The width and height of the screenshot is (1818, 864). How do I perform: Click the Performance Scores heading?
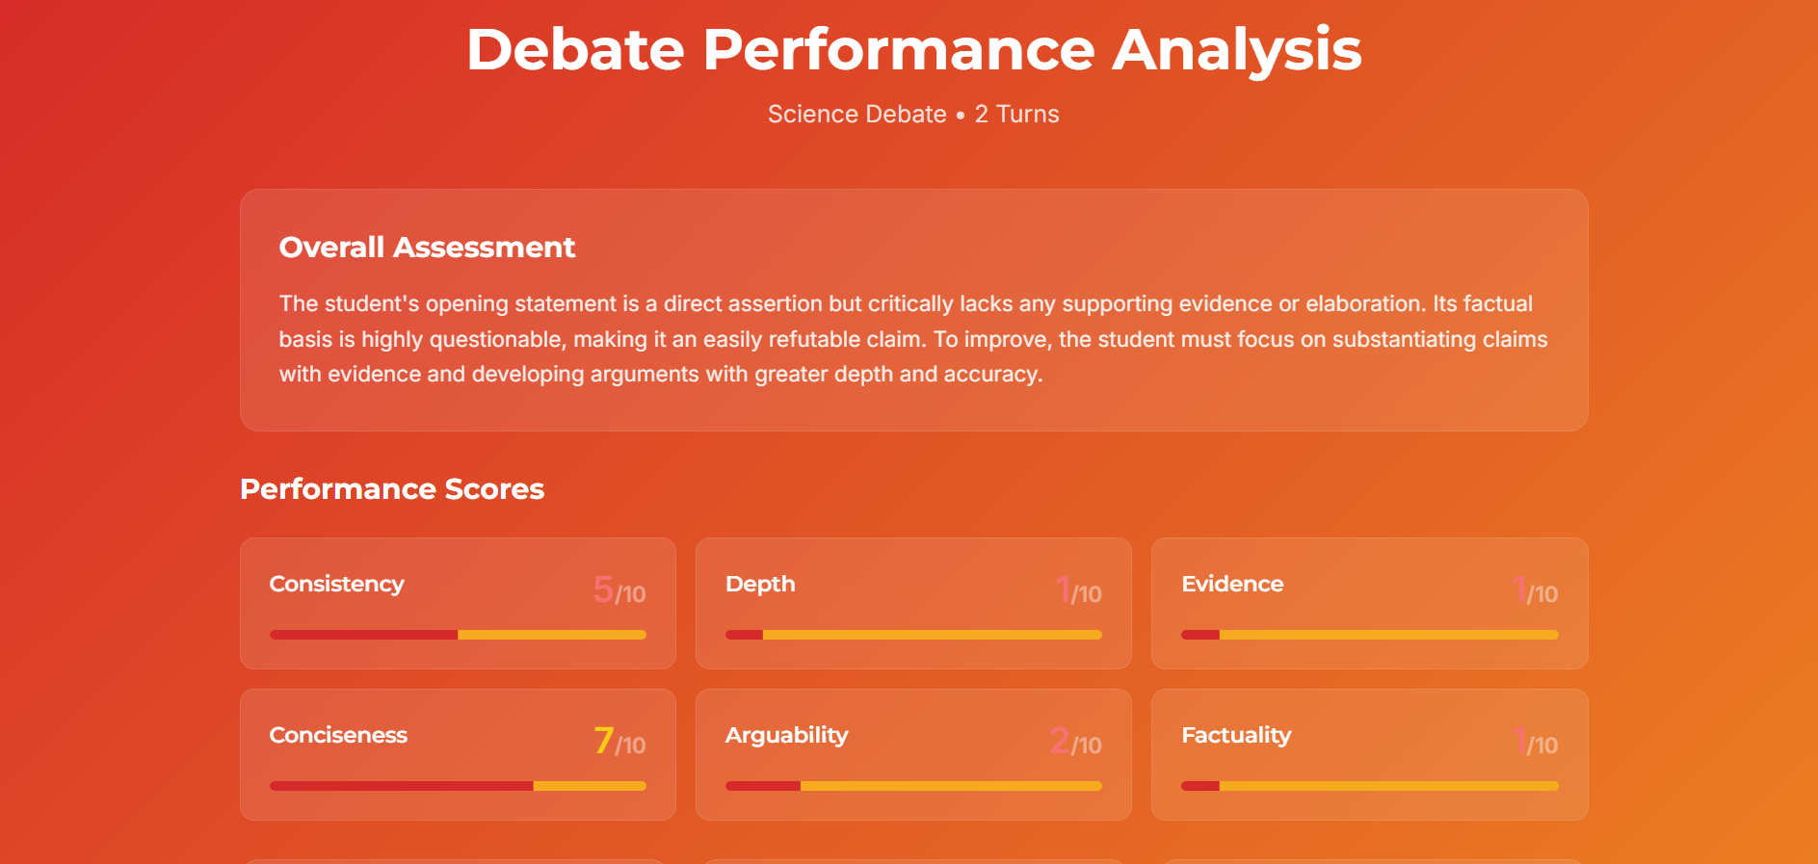coord(392,489)
